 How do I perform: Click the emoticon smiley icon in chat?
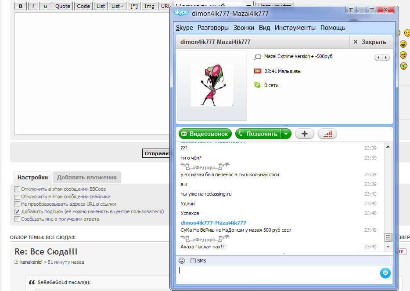pos(182,261)
